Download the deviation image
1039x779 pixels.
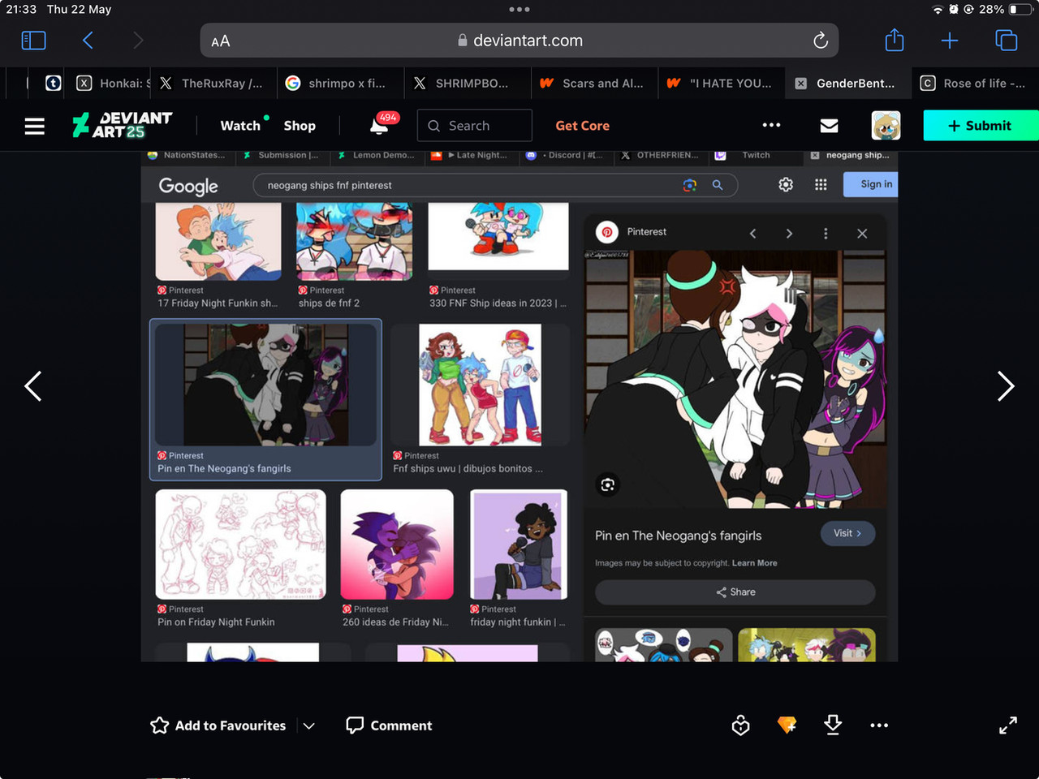pos(833,725)
